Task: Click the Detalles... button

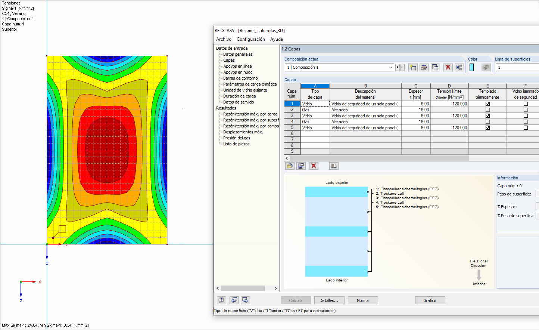Action: tap(329, 300)
